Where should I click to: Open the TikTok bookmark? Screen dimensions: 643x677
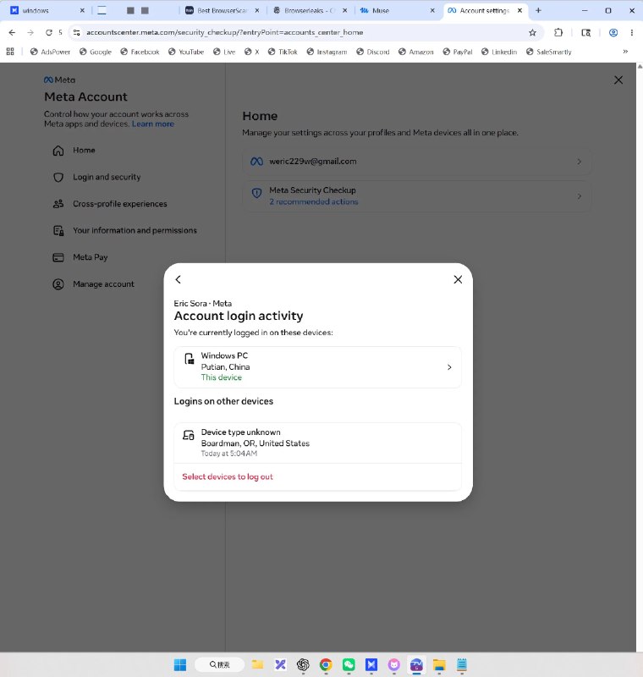(283, 52)
